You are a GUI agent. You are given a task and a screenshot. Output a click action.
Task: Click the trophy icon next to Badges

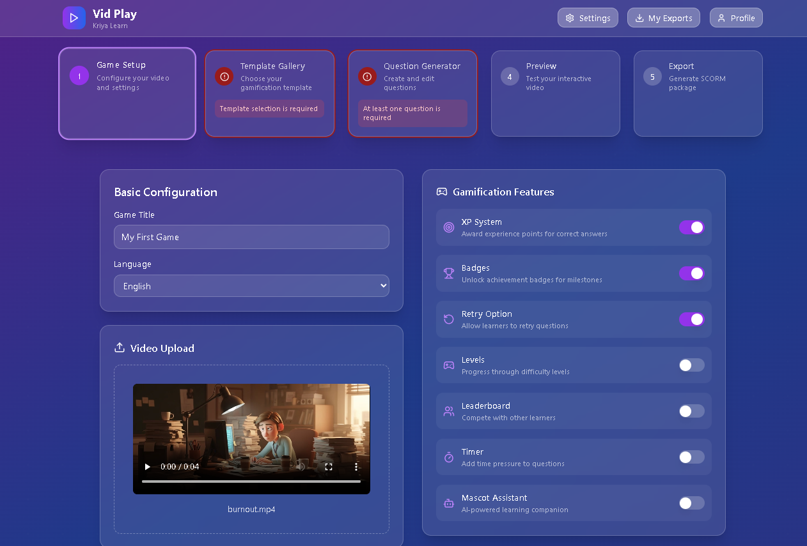(x=449, y=273)
